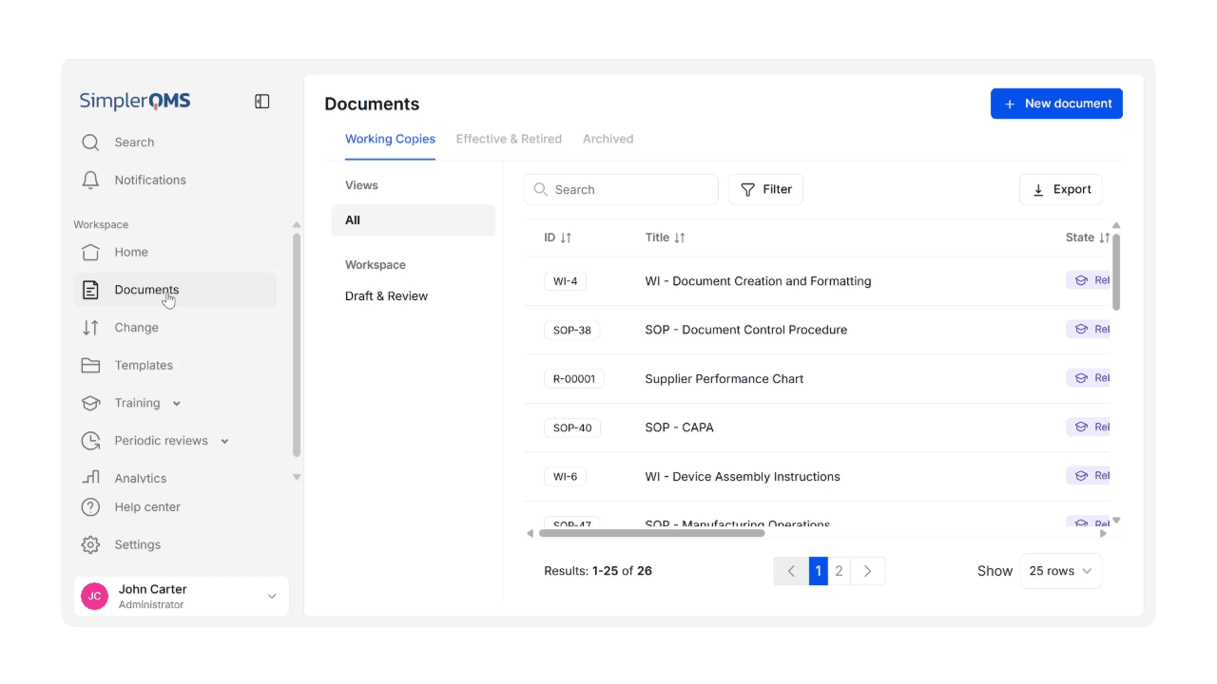This screenshot has height=684, width=1217.
Task: Open the Archived tab
Action: 608,139
